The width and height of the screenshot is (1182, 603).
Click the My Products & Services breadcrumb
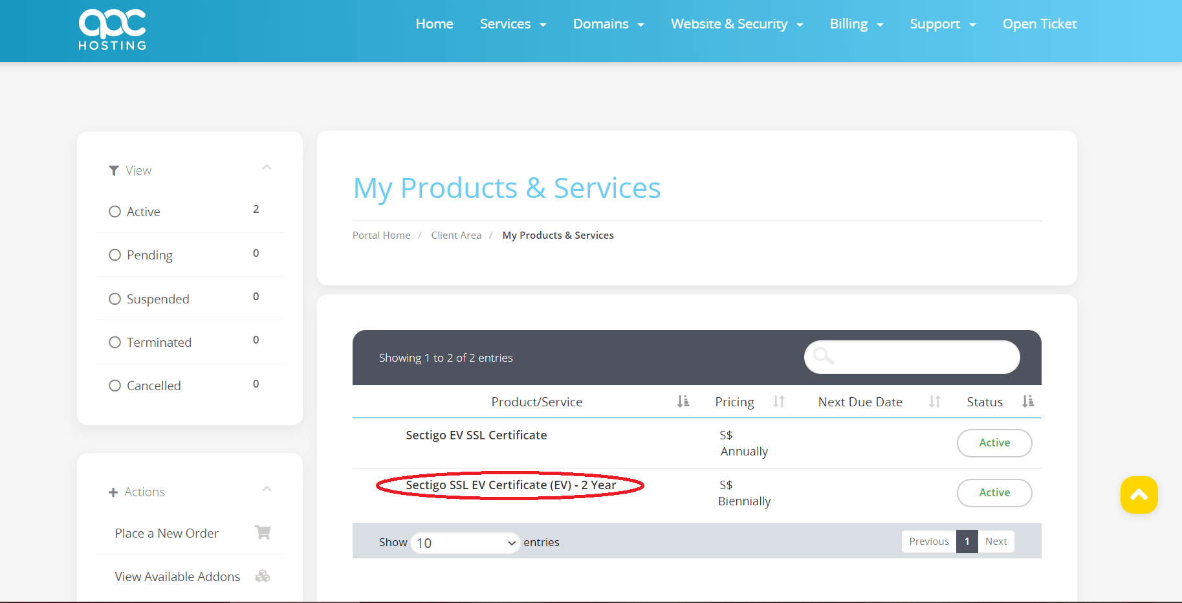tap(558, 236)
